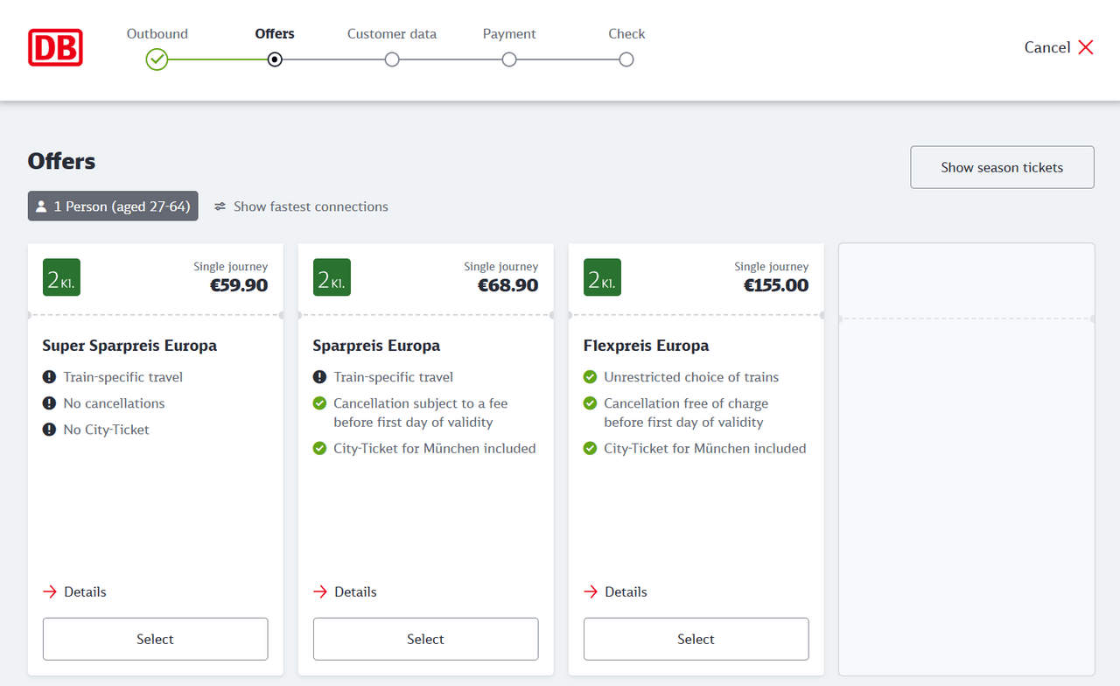
Task: Select the Sparpreis Europa offer
Action: coord(425,639)
